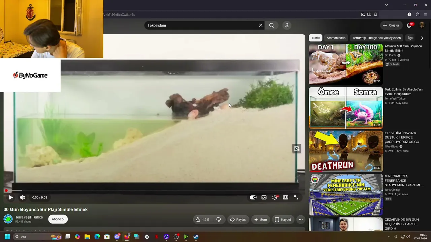Select the Tümü filter chip
Image resolution: width=431 pixels, height=242 pixels.
point(316,38)
